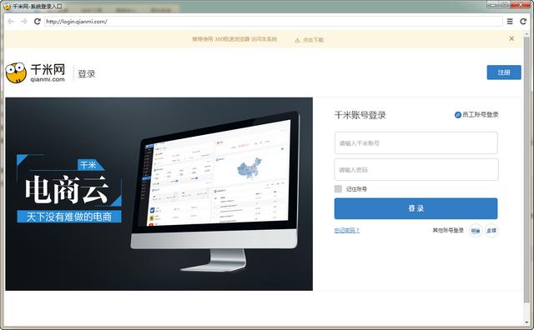Click the blue 登录 login button

[416, 208]
